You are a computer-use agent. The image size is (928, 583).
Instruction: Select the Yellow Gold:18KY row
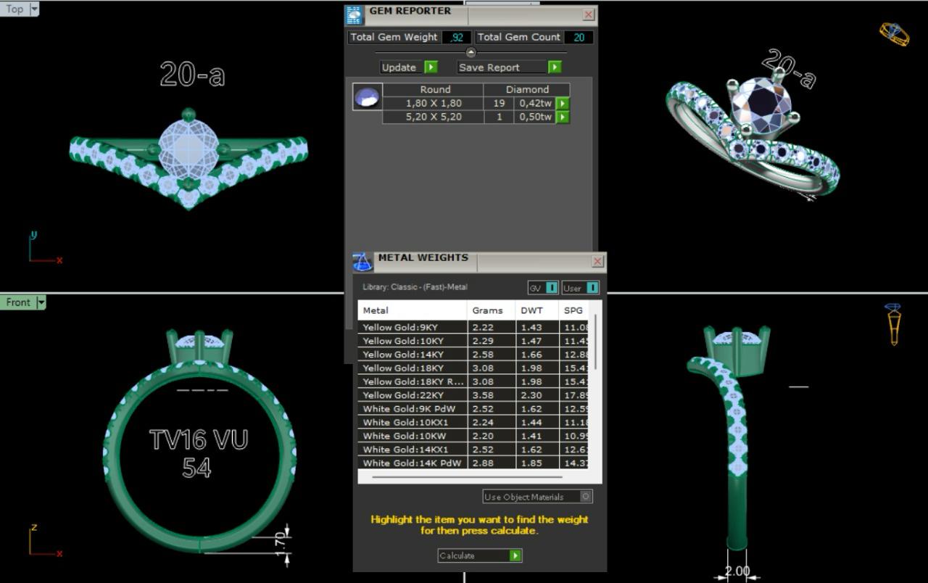[473, 368]
